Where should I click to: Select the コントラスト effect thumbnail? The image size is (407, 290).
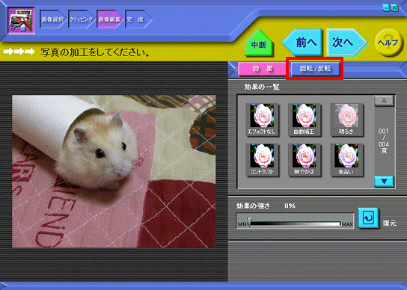[262, 160]
